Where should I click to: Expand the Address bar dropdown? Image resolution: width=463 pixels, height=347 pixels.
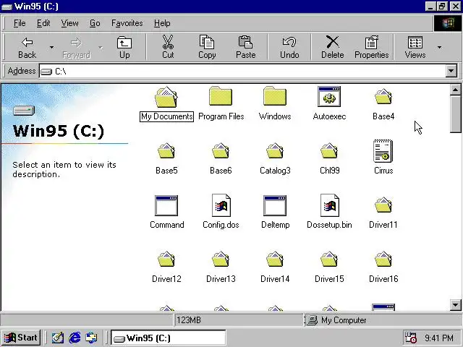(x=451, y=71)
